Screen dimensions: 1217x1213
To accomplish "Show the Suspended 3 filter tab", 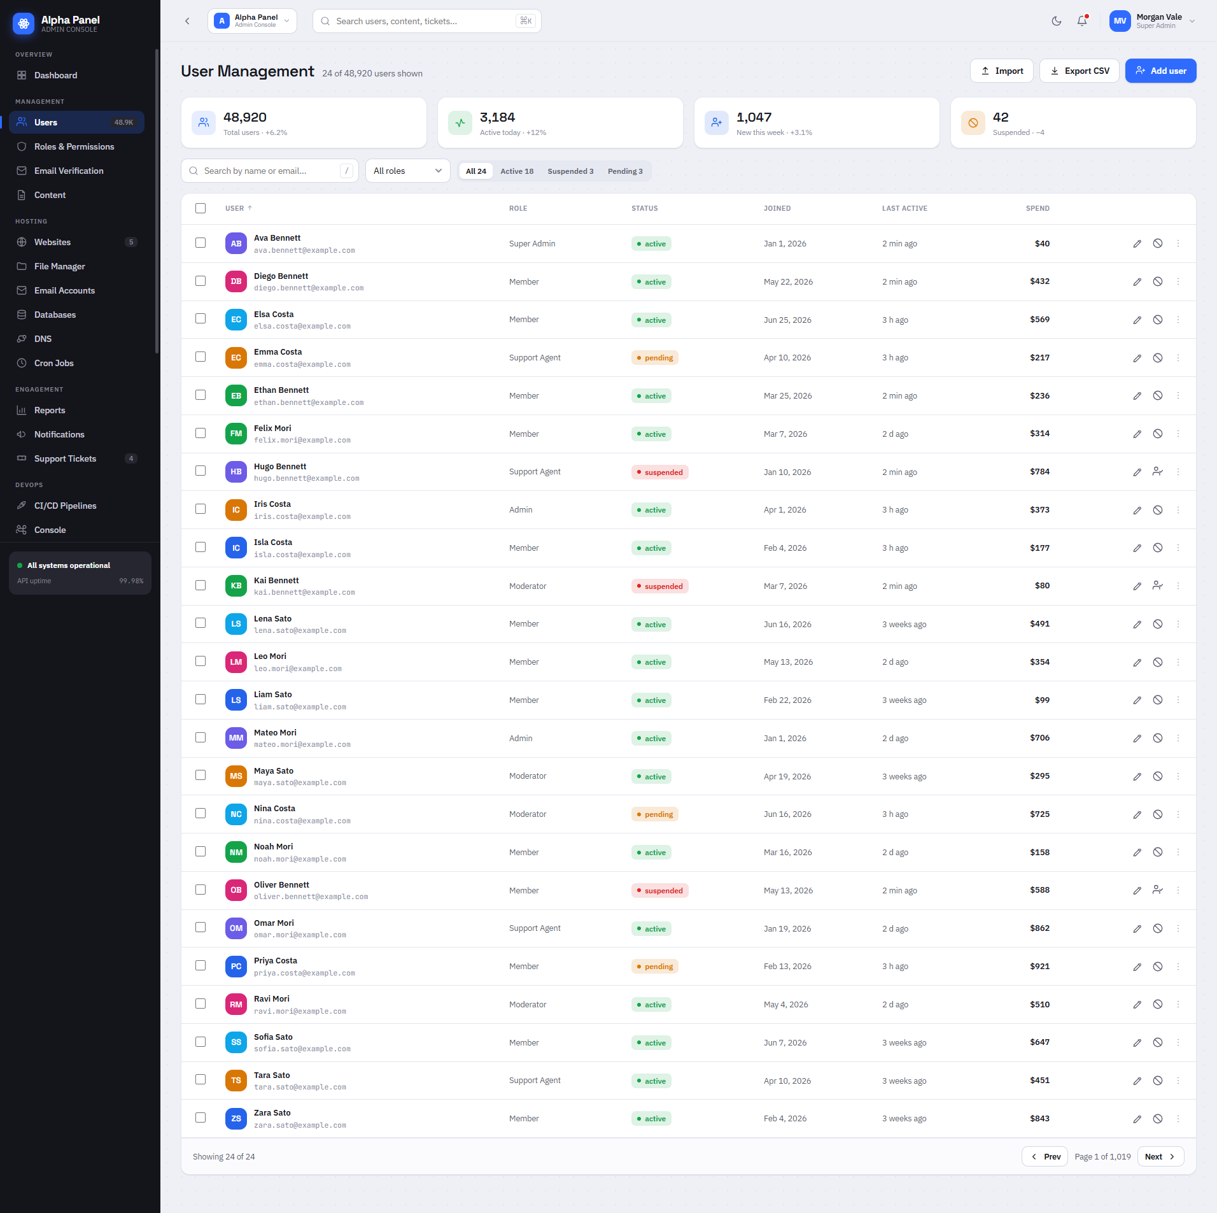I will pyautogui.click(x=570, y=171).
